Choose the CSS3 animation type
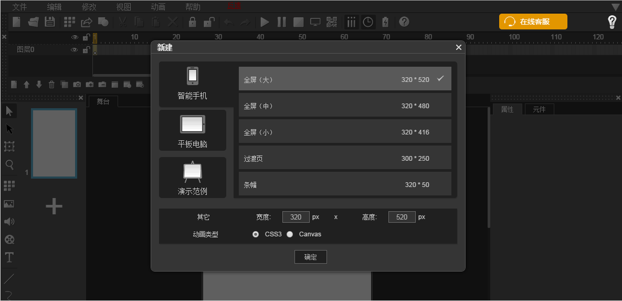The height and width of the screenshot is (301, 622). [x=256, y=234]
